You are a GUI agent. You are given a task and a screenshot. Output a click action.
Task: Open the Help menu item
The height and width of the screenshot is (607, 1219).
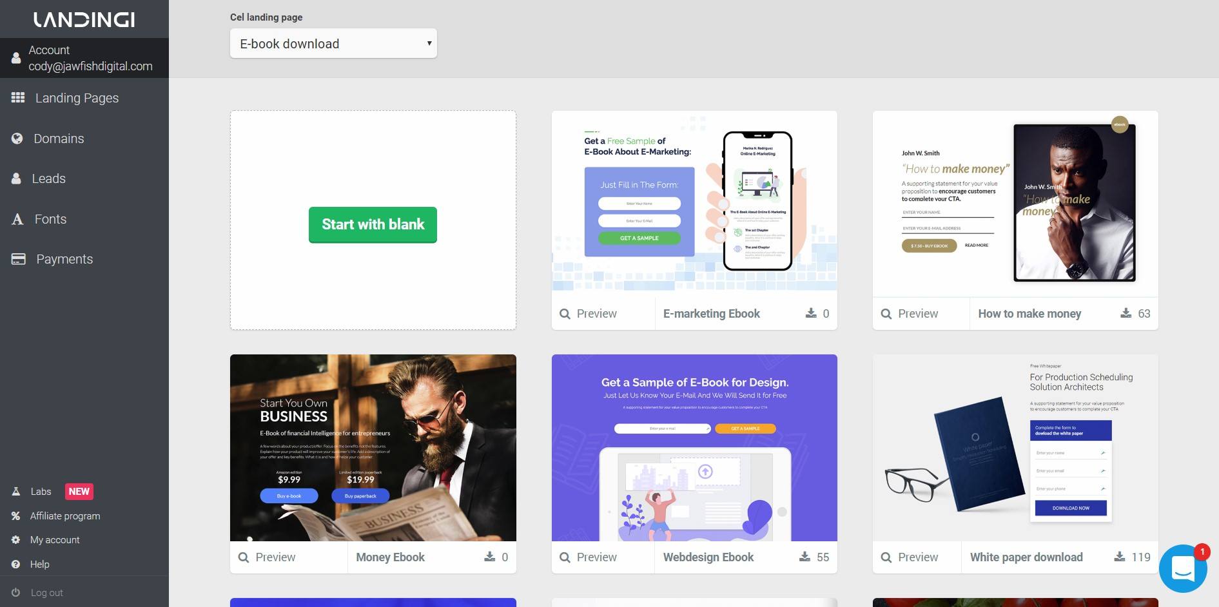[x=39, y=564]
